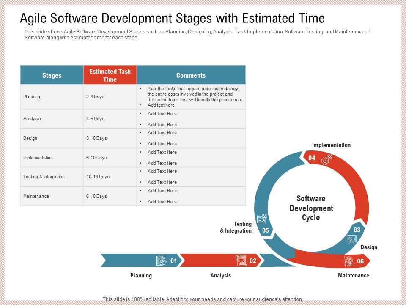The height and width of the screenshot is (305, 406).
Task: Click the number 01 on Planning arrow
Action: click(x=173, y=261)
